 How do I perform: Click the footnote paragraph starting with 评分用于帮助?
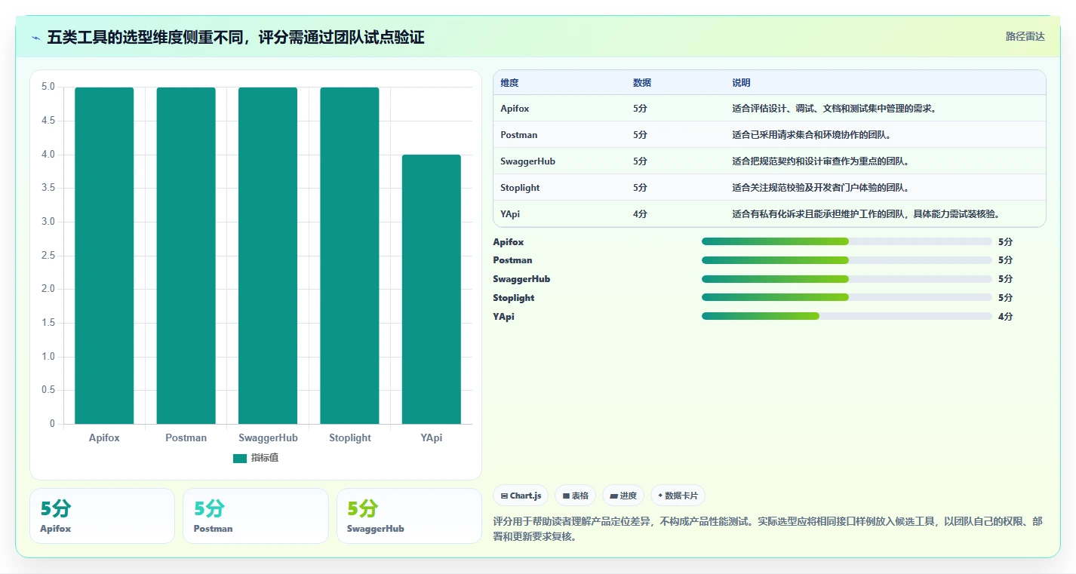[768, 529]
